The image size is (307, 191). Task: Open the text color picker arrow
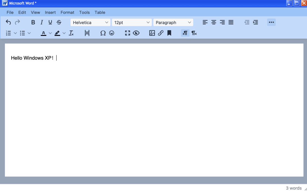coord(50,33)
